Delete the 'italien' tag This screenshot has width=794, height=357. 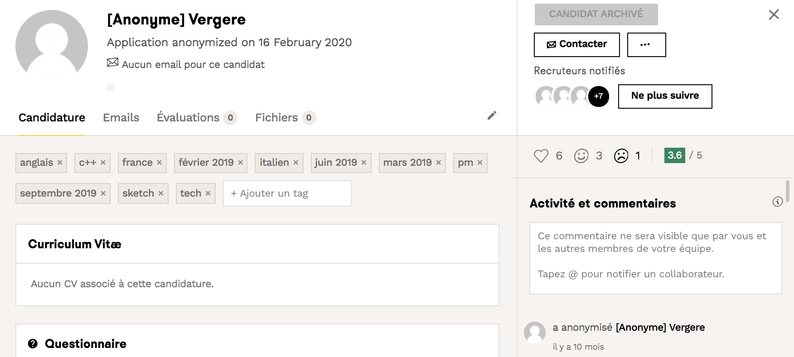296,163
